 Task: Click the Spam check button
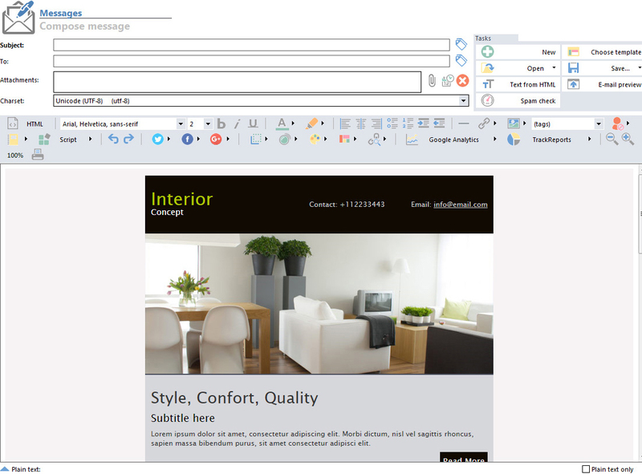click(x=518, y=100)
